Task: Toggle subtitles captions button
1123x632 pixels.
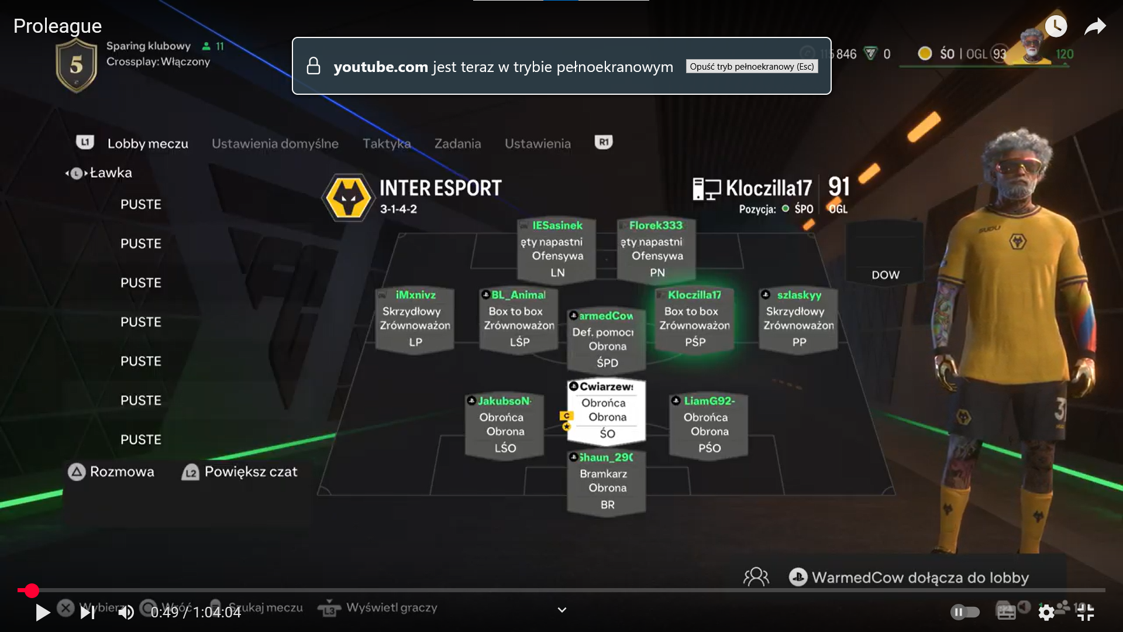Action: [x=1006, y=613]
